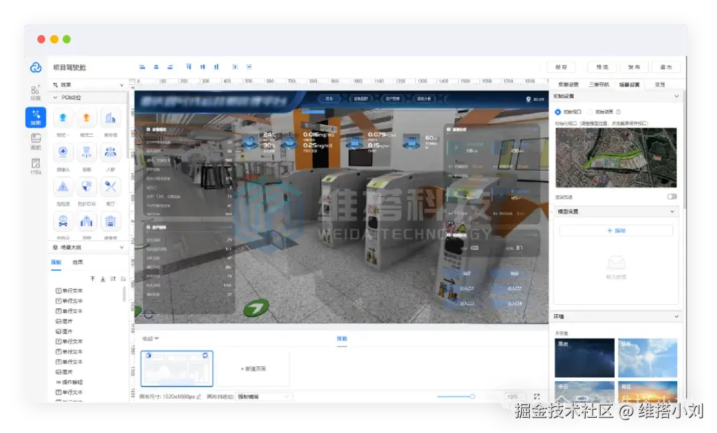The width and height of the screenshot is (717, 433).
Task: Click the 退出 button
Action: point(666,67)
